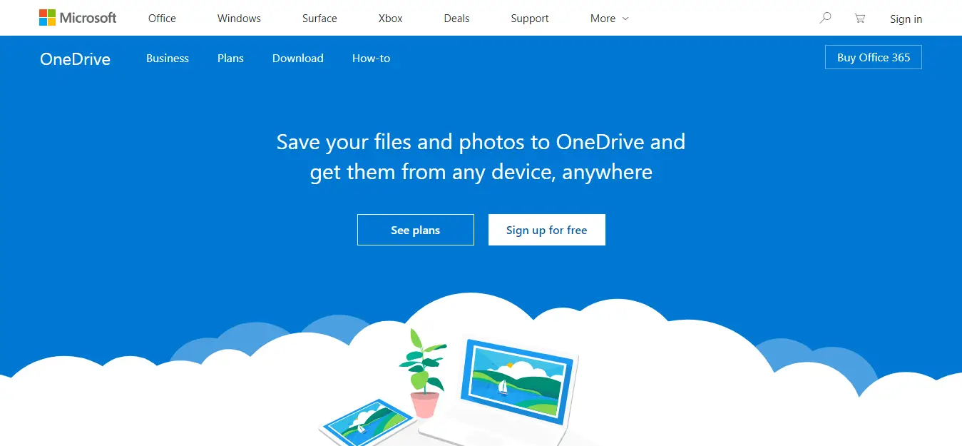The width and height of the screenshot is (962, 446).
Task: Open the search magnifier icon
Action: pos(825,18)
